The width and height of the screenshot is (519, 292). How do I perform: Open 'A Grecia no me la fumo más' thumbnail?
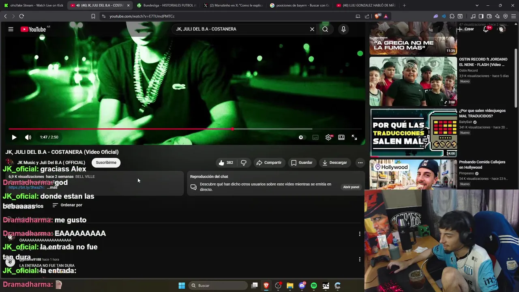click(x=413, y=38)
